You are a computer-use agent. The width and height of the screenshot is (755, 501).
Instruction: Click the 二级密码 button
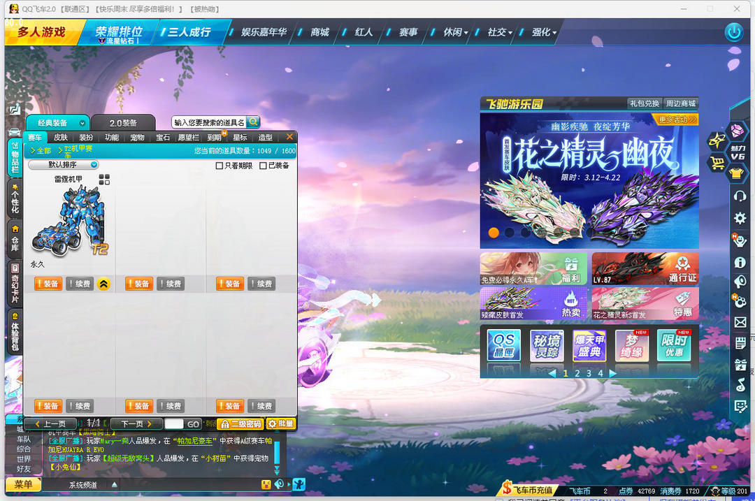click(240, 424)
